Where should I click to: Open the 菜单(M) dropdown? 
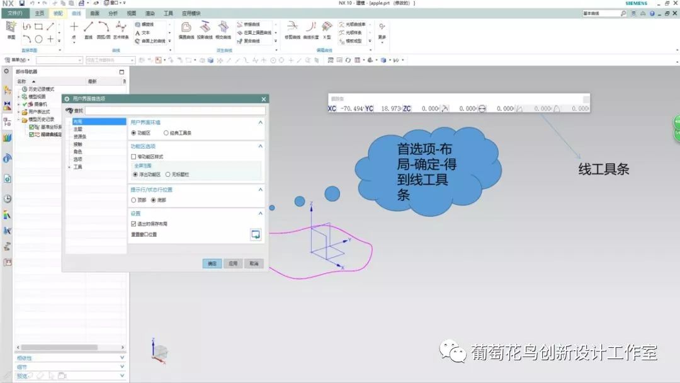tap(18, 60)
